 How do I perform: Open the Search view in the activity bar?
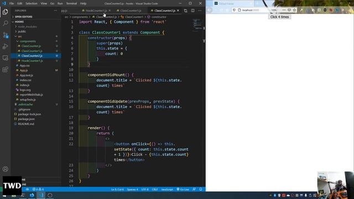point(5,23)
